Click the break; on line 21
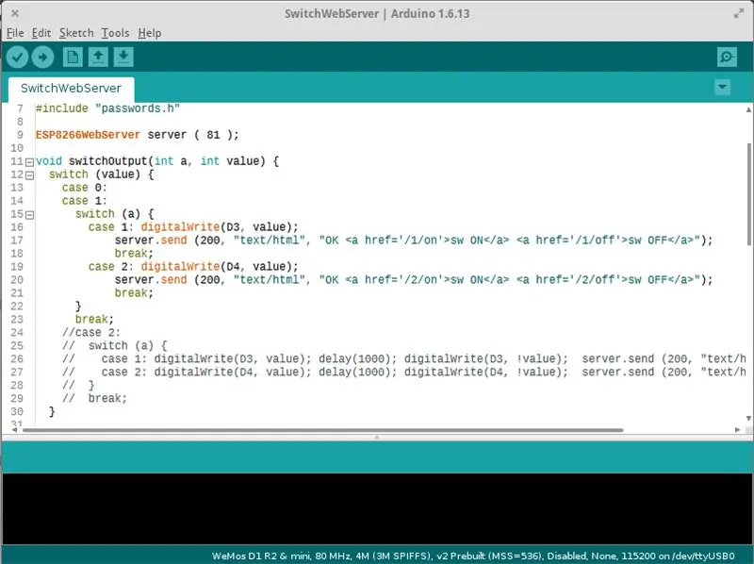The image size is (754, 564). (134, 292)
